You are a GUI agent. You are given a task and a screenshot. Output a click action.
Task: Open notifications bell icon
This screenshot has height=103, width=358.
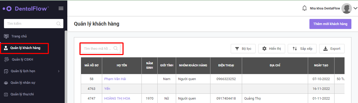(x=304, y=8)
